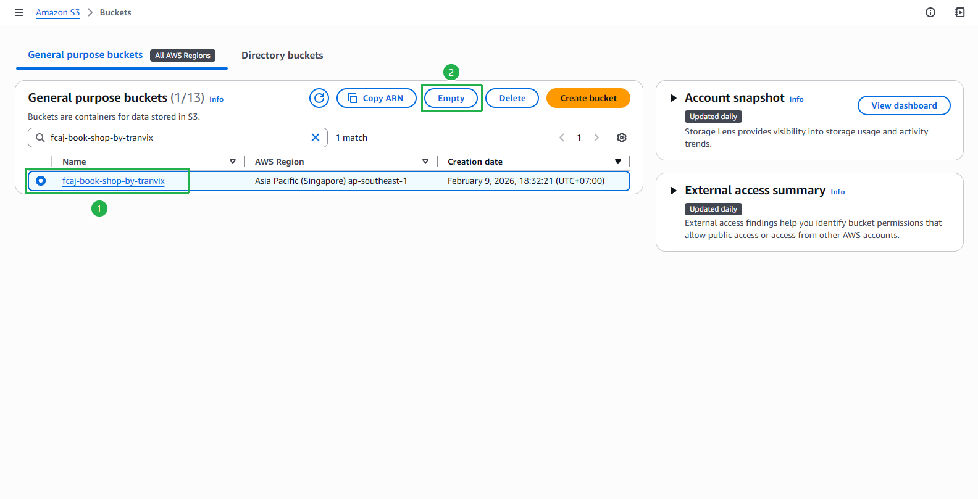Click the 1 match text
Image resolution: width=978 pixels, height=499 pixels.
[351, 138]
